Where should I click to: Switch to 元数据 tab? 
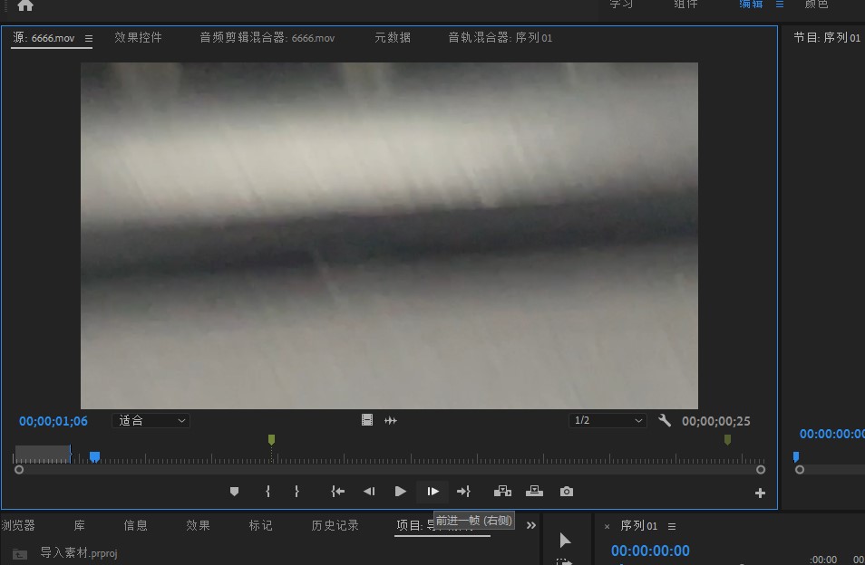[393, 37]
